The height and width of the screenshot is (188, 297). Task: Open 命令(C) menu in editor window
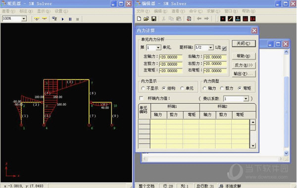pos(196,11)
